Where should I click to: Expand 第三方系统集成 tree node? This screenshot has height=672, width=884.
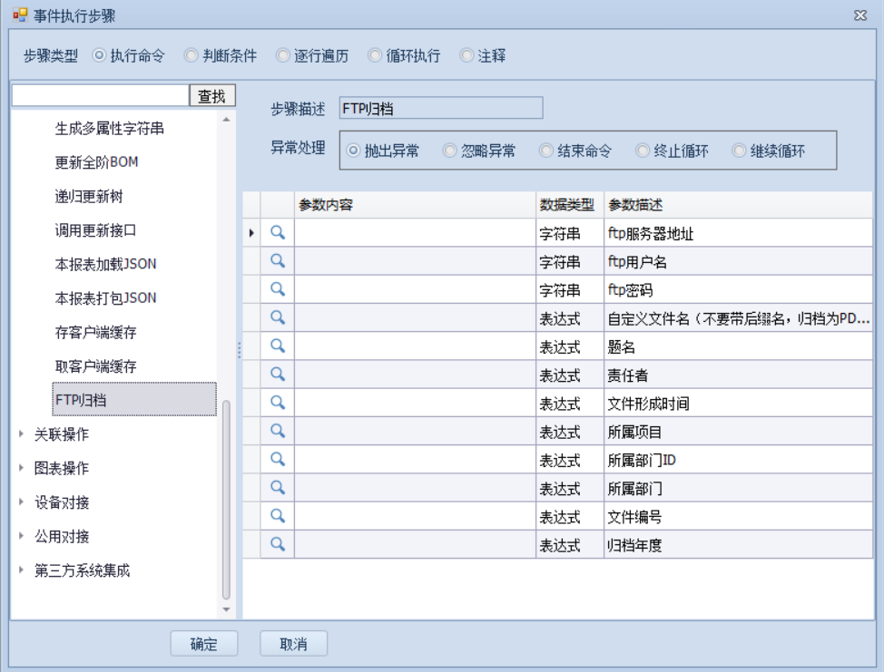pos(22,570)
